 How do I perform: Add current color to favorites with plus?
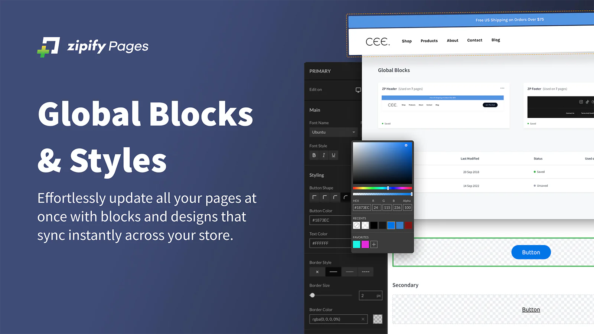[374, 244]
